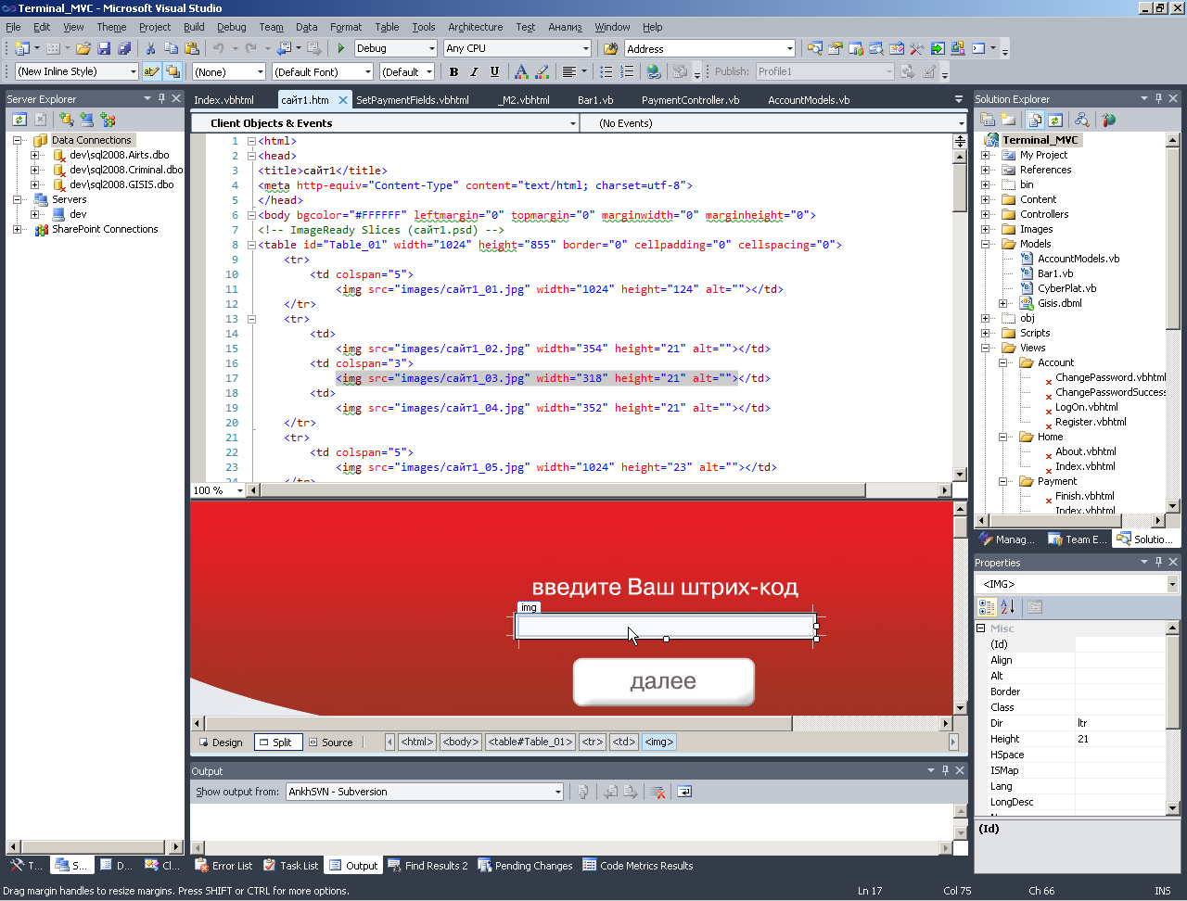The image size is (1187, 901).
Task: Switch to Design view
Action: click(221, 742)
